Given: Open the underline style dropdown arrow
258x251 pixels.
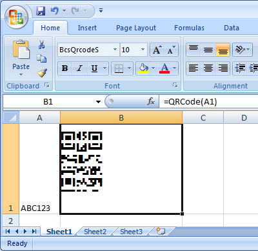Looking at the screenshot, I should (x=105, y=68).
